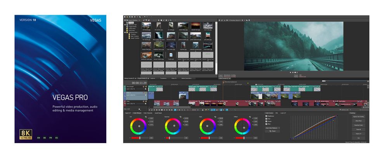This screenshot has height=159, width=388.
Task: Solo the bottom Video track
Action: [146, 101]
